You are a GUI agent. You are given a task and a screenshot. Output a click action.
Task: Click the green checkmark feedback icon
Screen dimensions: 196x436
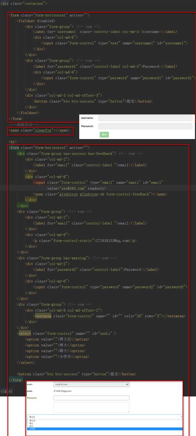click(127, 384)
